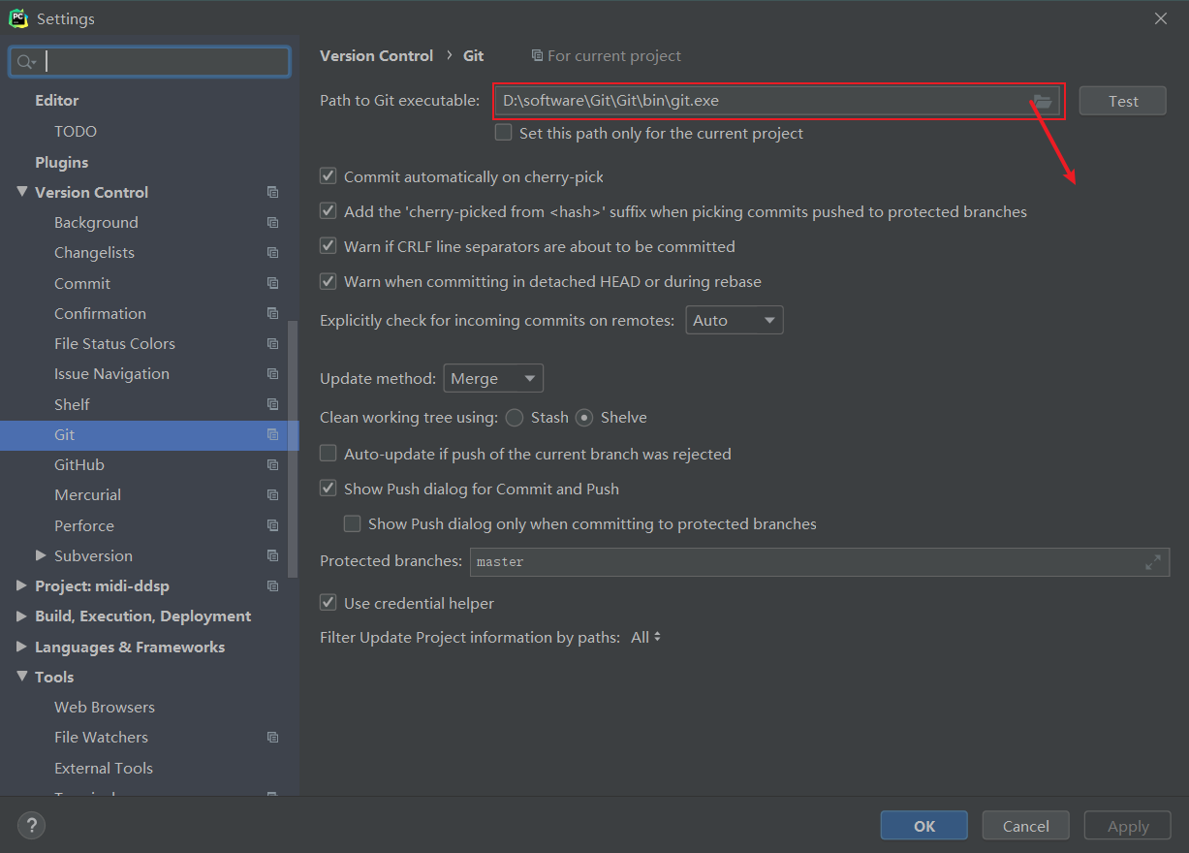Open the Web Browsers settings page
The image size is (1189, 853).
point(105,707)
